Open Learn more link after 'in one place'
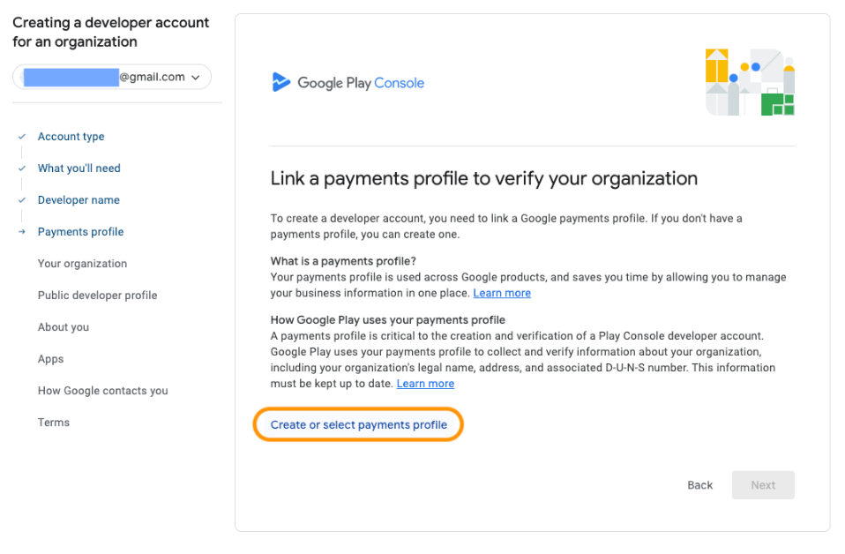Image resolution: width=845 pixels, height=554 pixels. [502, 293]
